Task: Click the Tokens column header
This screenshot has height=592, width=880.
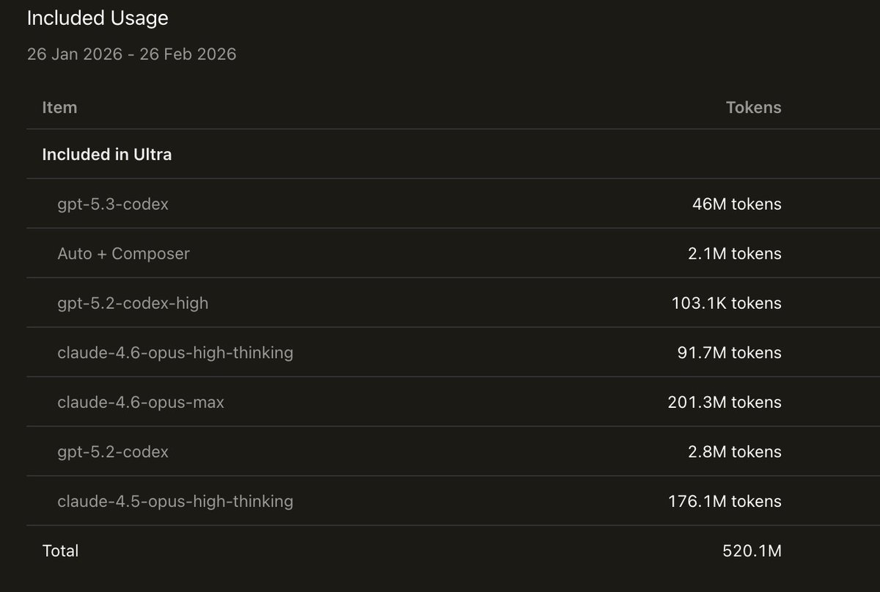Action: coord(753,107)
